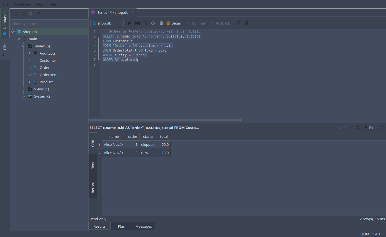Select the Product table in tree
Screen dimensions: 386x237
pos(46,82)
